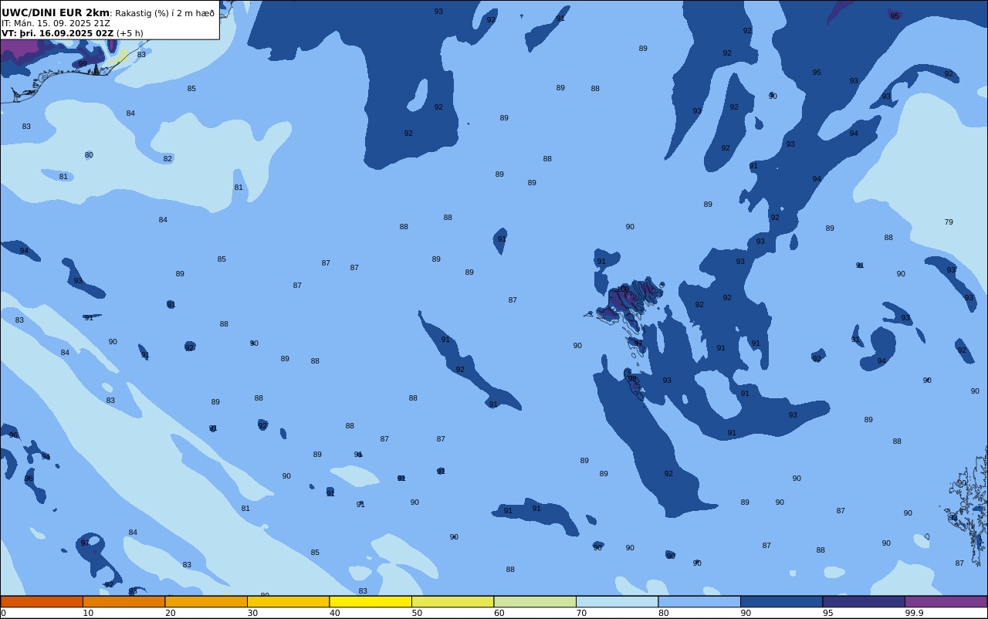Screen dimensions: 988x619
Task: Select the '10' legend scale label
Action: tap(88, 613)
